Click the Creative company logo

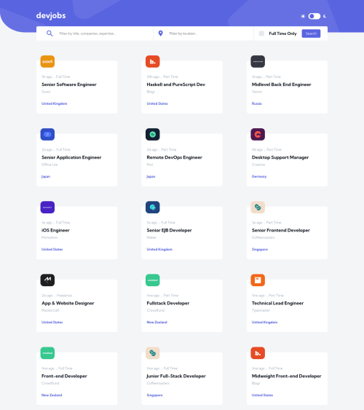point(258,135)
